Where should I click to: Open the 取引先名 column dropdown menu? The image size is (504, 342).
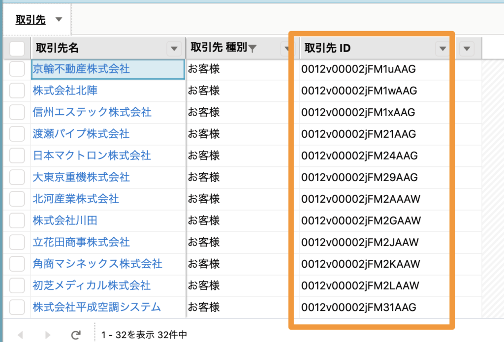point(174,49)
